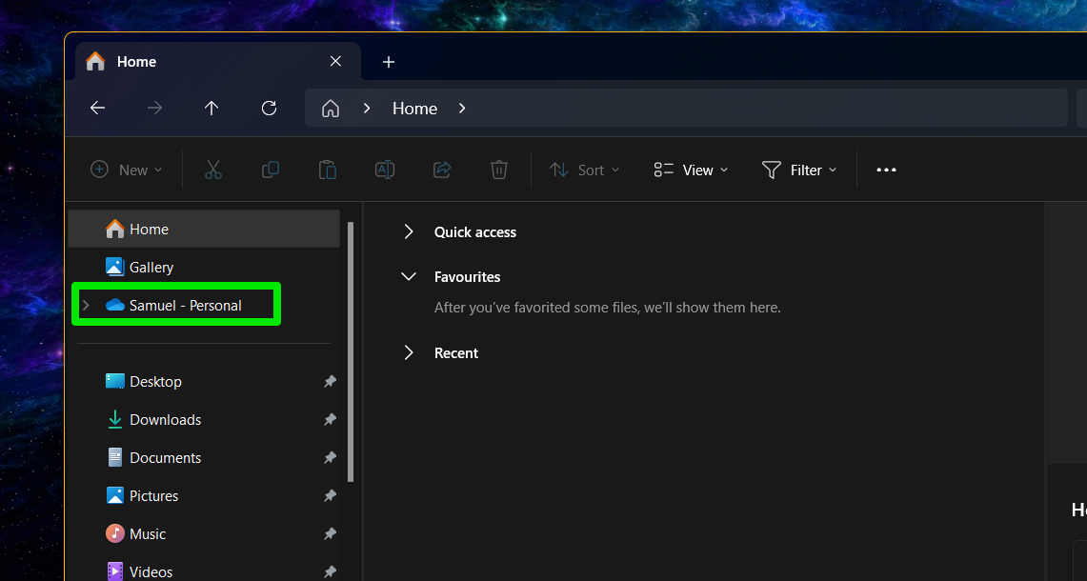Expand the Quick access section

[409, 231]
